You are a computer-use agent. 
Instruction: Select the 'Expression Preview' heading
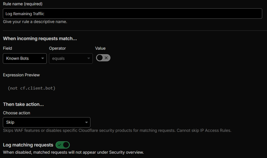coord(21,75)
